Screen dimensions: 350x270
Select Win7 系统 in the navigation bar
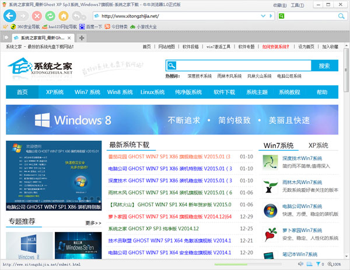point(87,92)
